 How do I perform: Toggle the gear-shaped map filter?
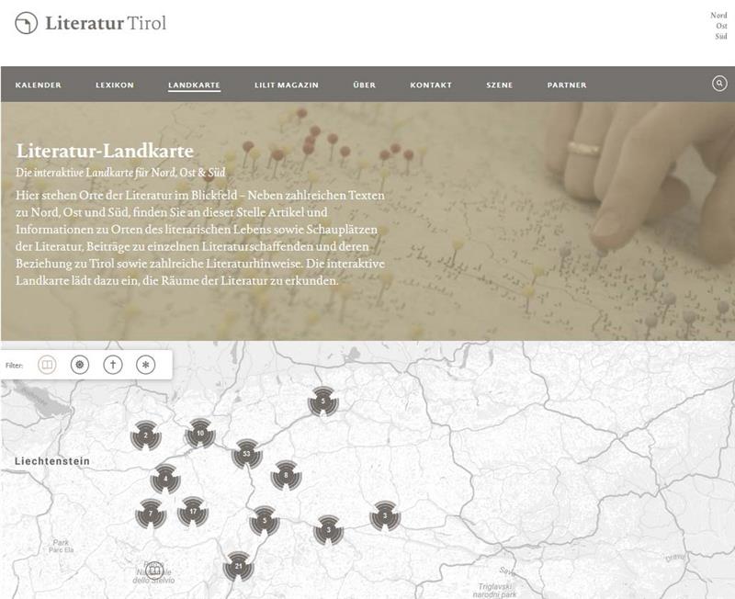(81, 365)
